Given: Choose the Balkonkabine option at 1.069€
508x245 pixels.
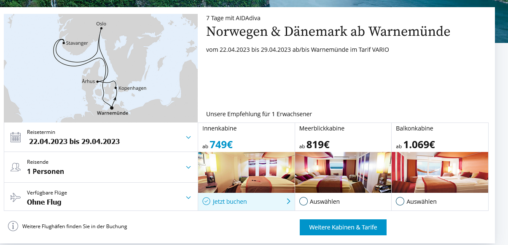Looking at the screenshot, I should click(x=440, y=137).
